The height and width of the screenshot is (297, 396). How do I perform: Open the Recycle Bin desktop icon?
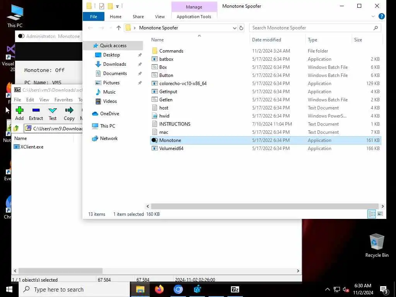(x=377, y=245)
